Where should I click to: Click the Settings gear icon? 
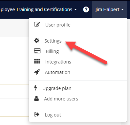(x=37, y=41)
